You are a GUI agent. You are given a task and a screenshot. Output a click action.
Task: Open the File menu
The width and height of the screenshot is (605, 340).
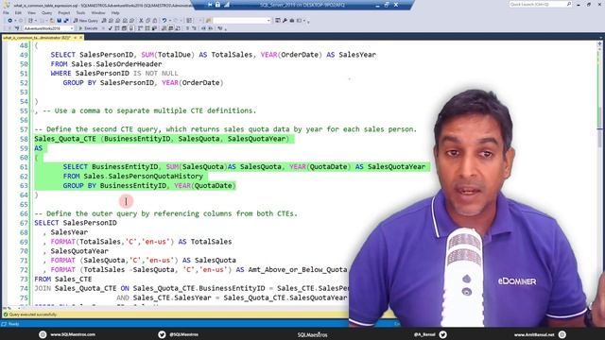[6, 12]
